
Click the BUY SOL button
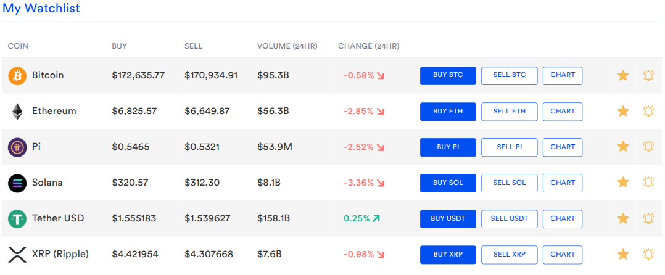coord(448,183)
